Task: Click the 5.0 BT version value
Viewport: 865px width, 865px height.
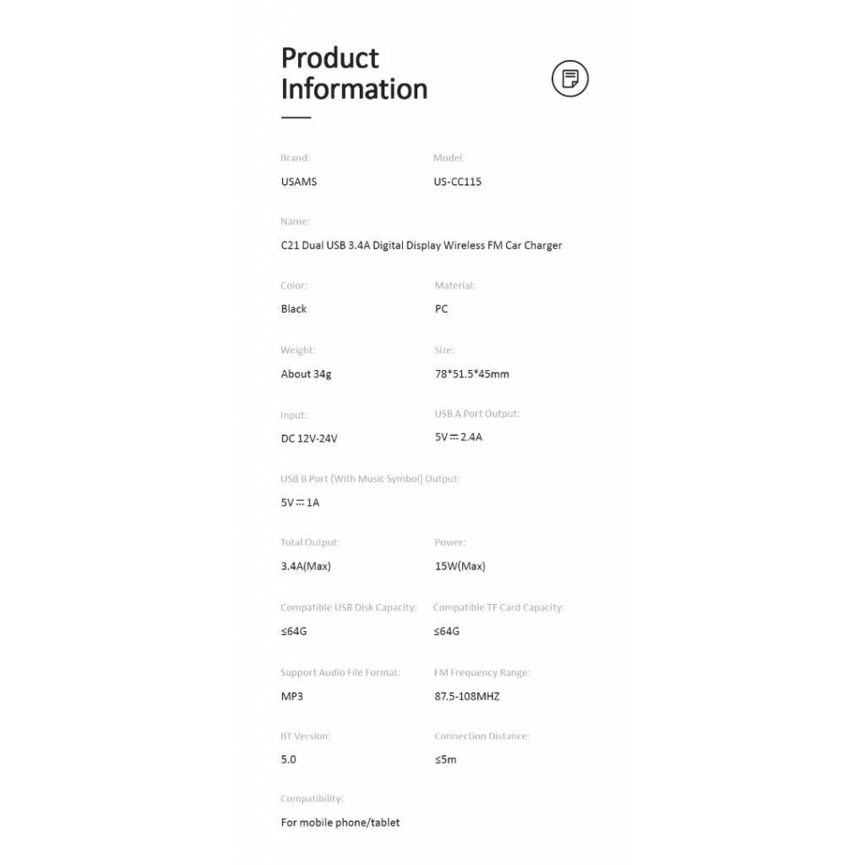Action: point(289,759)
